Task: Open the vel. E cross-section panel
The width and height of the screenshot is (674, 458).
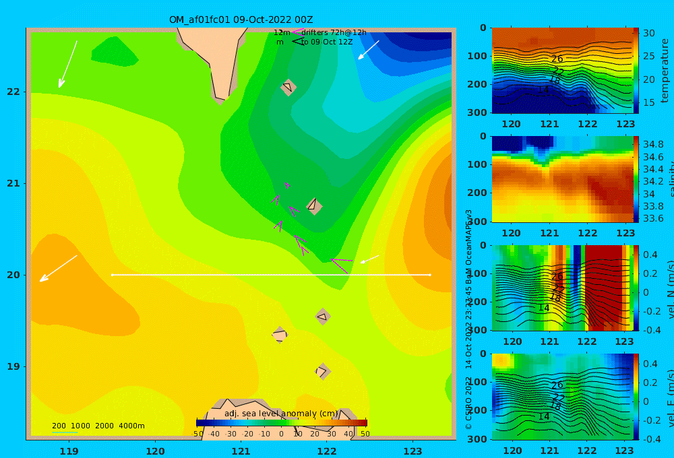Action: click(x=562, y=397)
